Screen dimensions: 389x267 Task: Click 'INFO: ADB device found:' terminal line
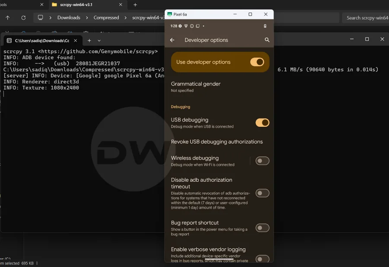39,58
